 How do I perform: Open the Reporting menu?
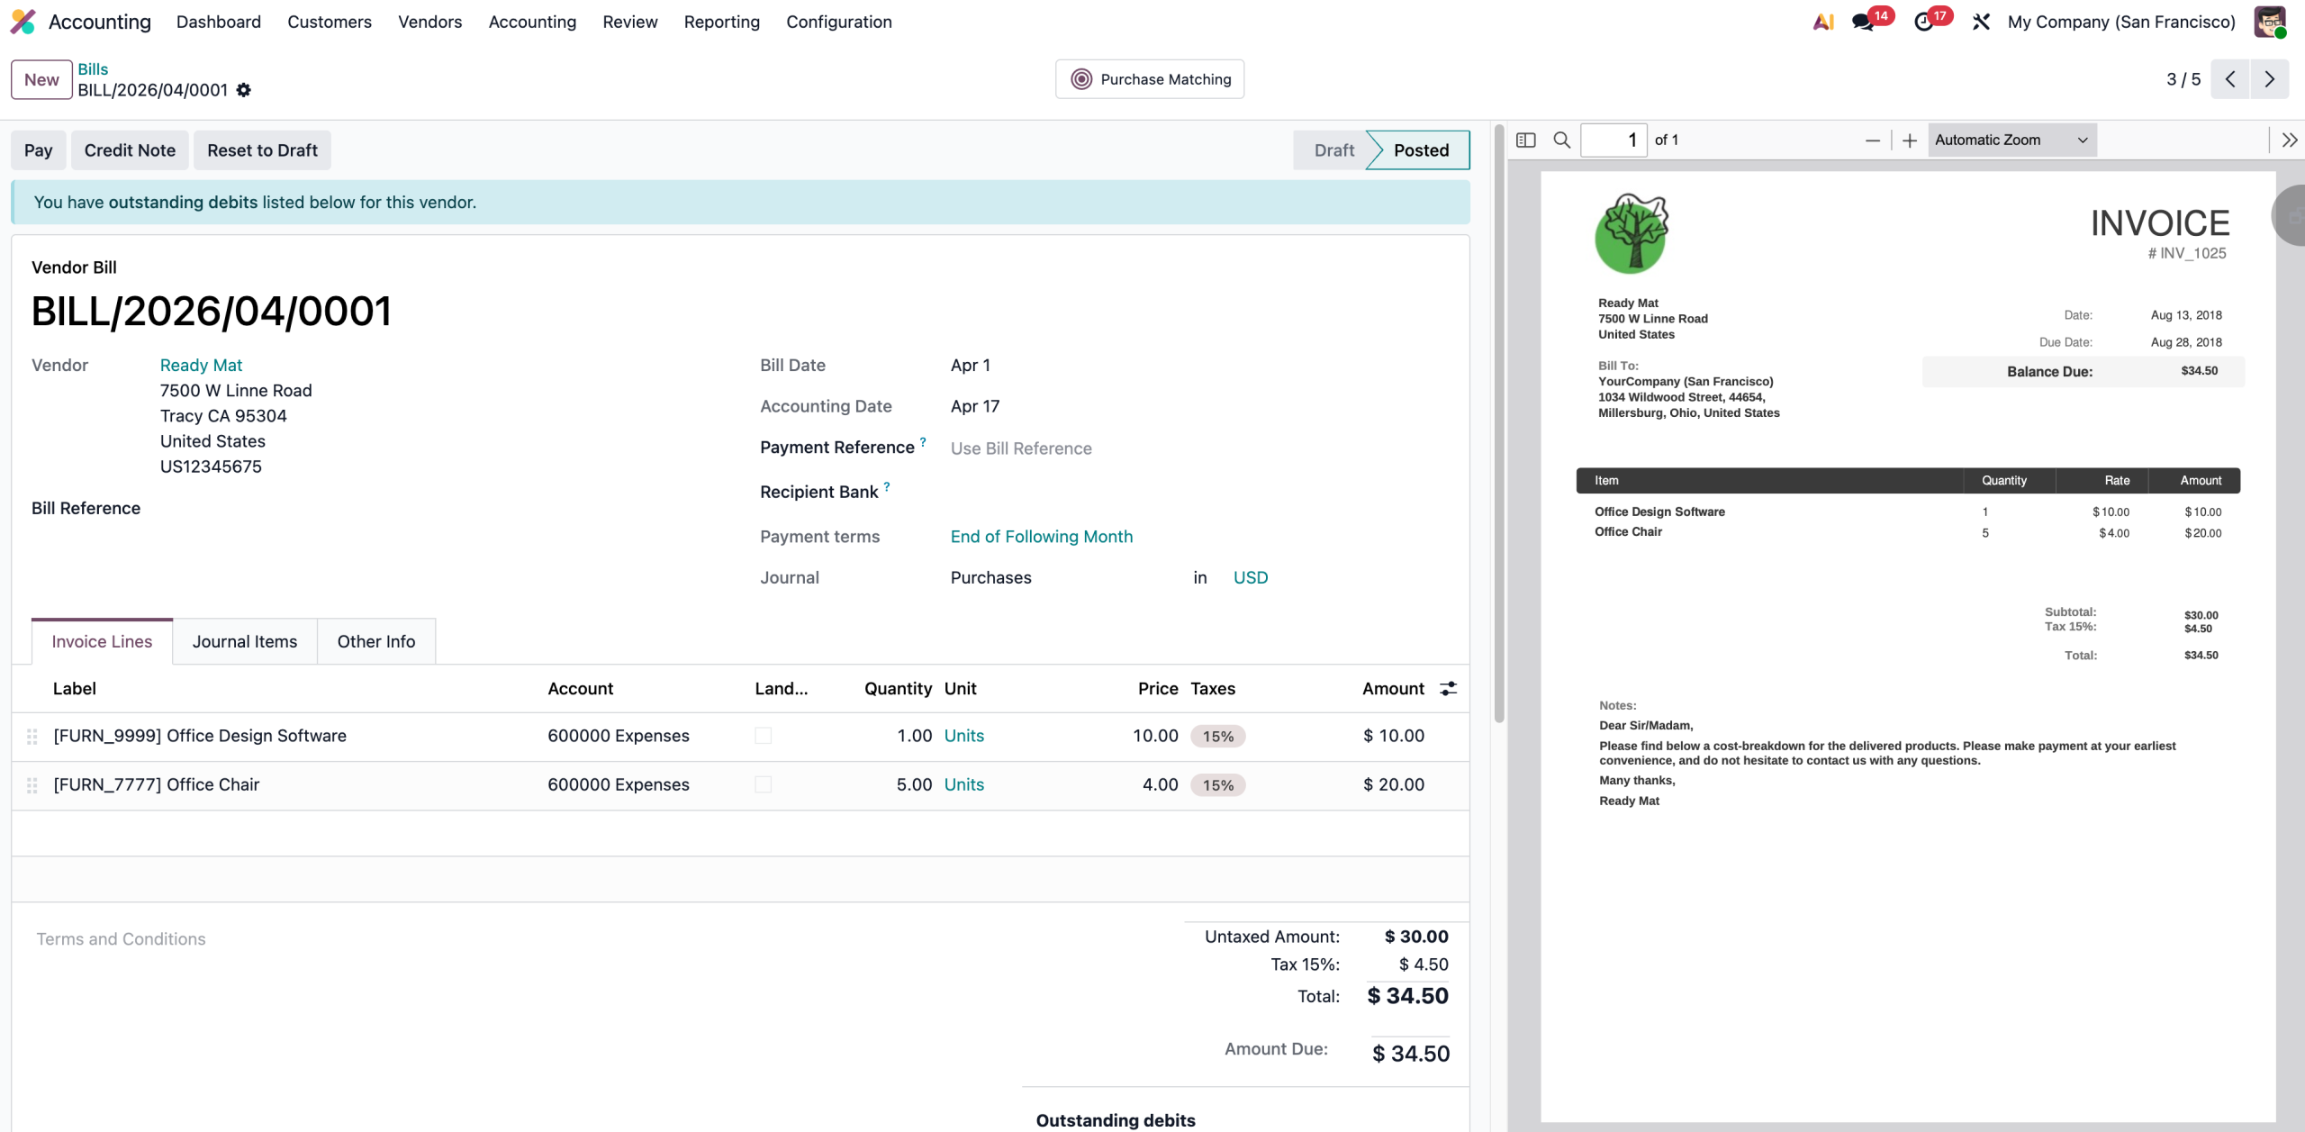coord(722,22)
